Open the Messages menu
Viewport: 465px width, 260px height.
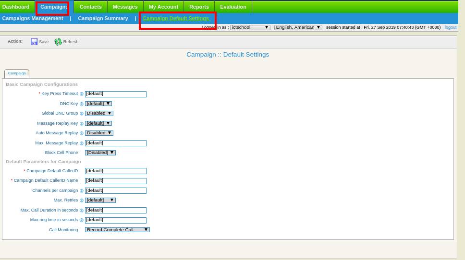click(125, 7)
